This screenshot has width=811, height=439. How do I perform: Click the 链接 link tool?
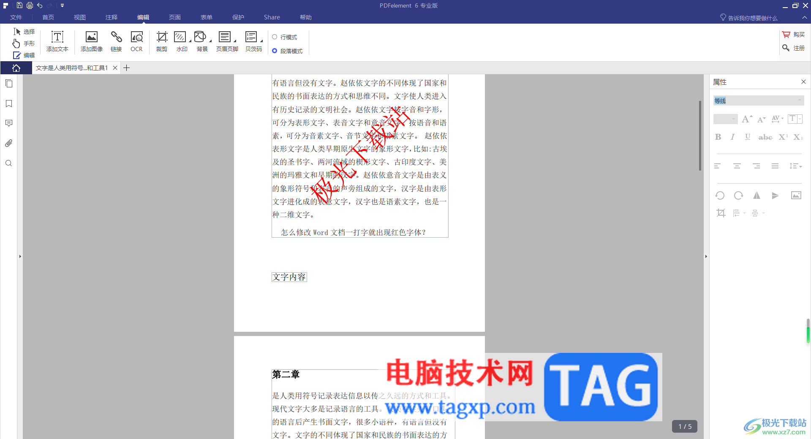[116, 41]
